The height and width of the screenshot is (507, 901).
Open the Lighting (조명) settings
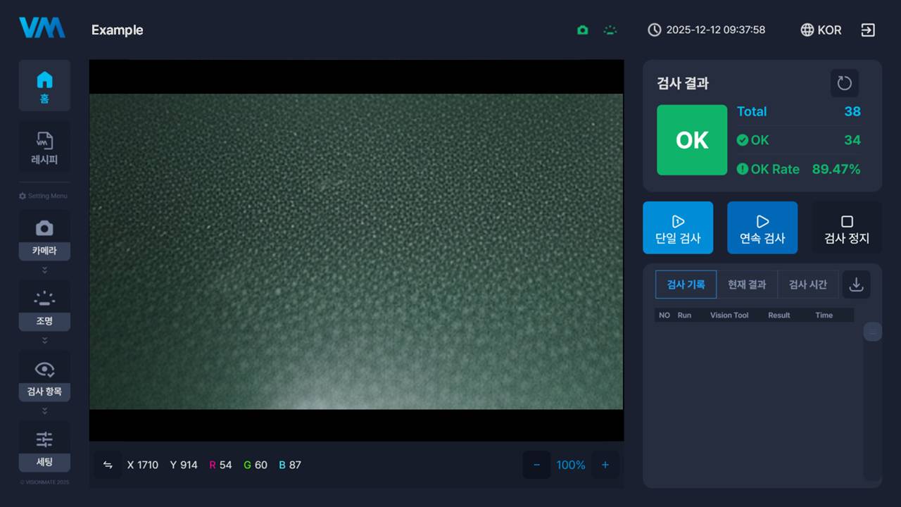coord(44,306)
